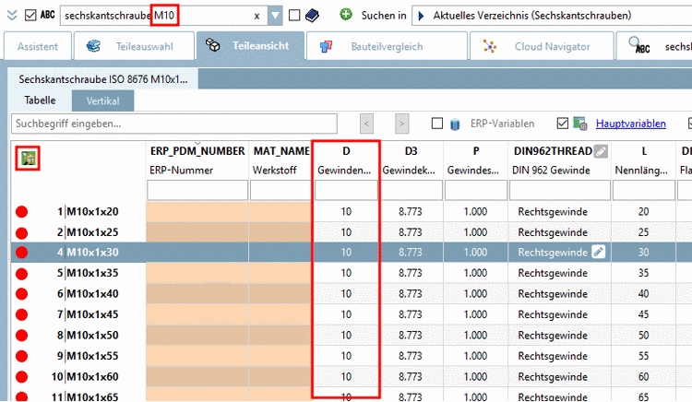The image size is (692, 402).
Task: Uncheck the Hauptvariablen checkbox
Action: 563,124
